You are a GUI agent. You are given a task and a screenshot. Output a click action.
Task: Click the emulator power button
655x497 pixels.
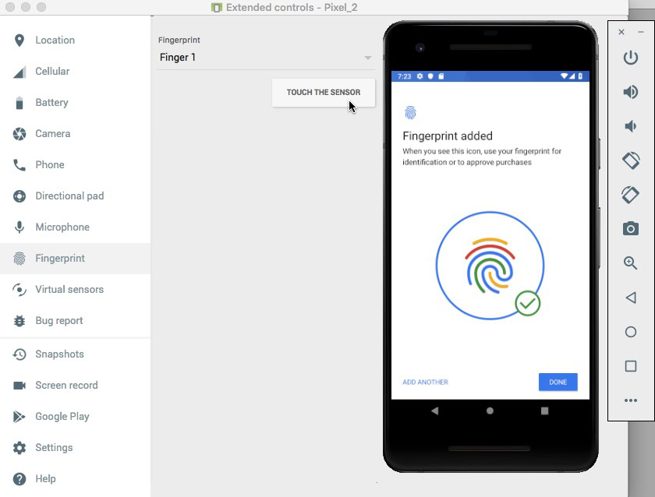[x=630, y=58]
